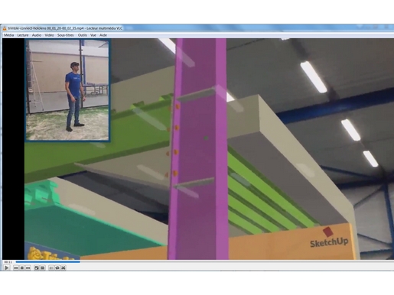Jump to the previous media track

click(16, 268)
